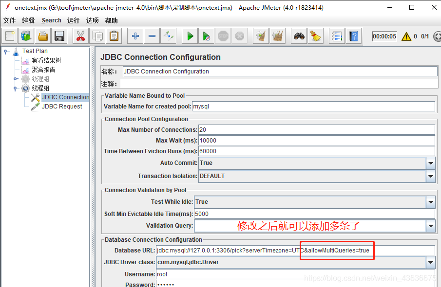Click Max Number of Connections field
The image size is (441, 287).
click(317, 130)
